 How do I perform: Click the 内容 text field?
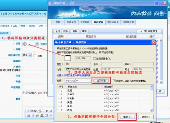pyautogui.click(x=78, y=69)
